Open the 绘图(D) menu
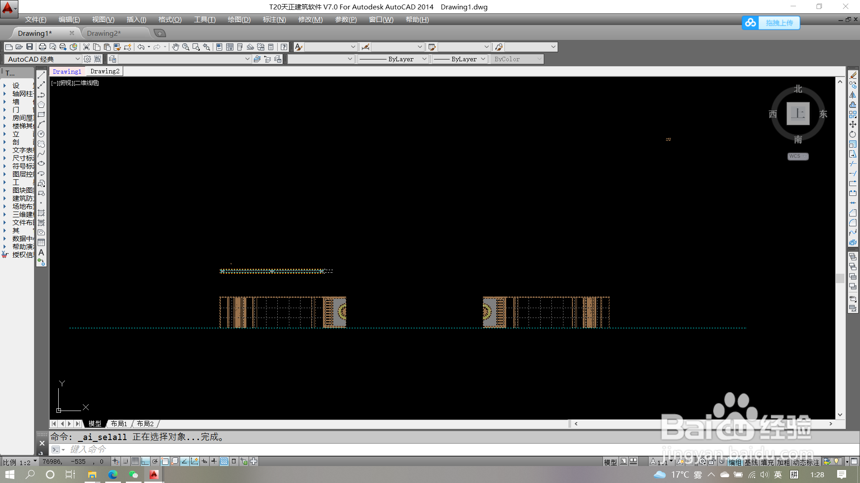 (x=239, y=20)
